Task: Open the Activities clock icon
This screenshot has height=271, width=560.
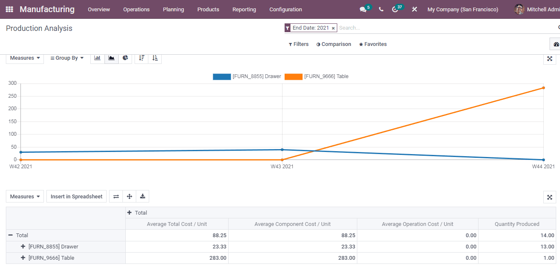Action: coord(396,9)
